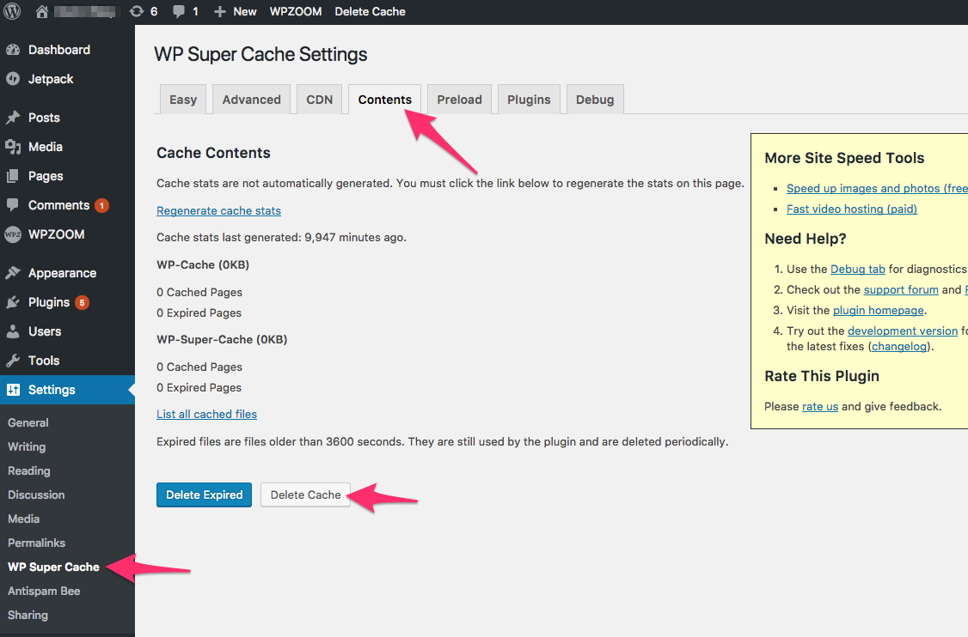
Task: Click the Plugins update count badge
Action: pyautogui.click(x=83, y=303)
